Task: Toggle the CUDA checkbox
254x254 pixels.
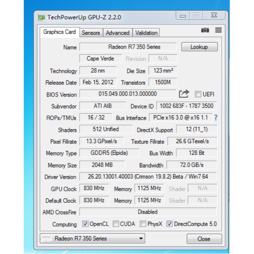Action: [116, 224]
